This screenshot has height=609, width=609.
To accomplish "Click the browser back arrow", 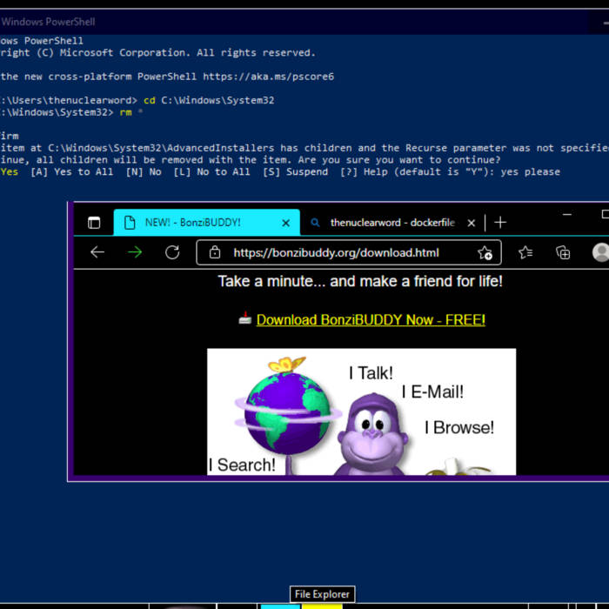I will click(97, 252).
